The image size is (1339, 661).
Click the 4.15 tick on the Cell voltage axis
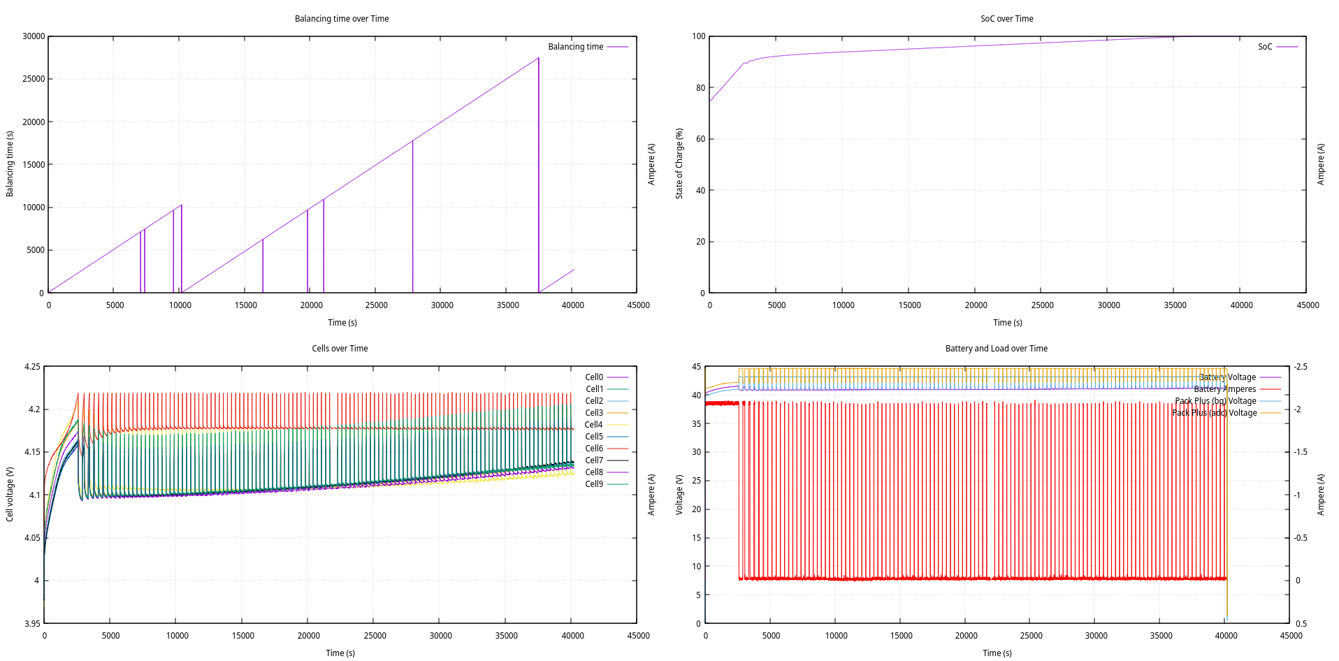click(x=32, y=452)
